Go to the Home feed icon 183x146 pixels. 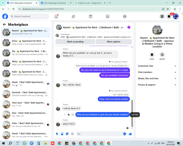click(56, 16)
